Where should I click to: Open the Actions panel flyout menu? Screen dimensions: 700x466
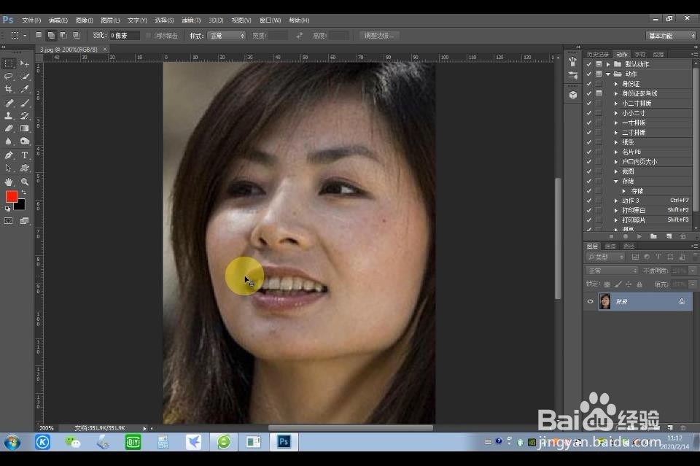click(694, 55)
